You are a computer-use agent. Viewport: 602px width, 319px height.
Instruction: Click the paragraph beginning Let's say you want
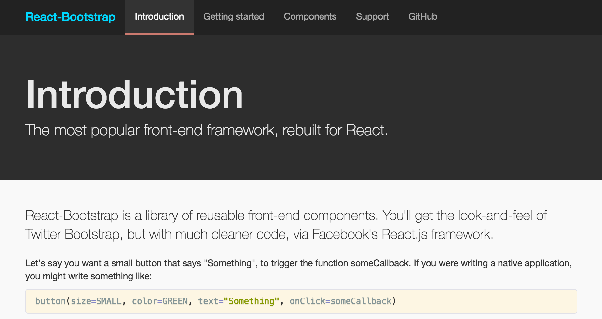(x=299, y=270)
